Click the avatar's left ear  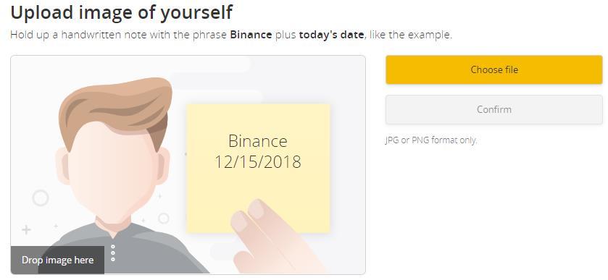click(x=62, y=166)
